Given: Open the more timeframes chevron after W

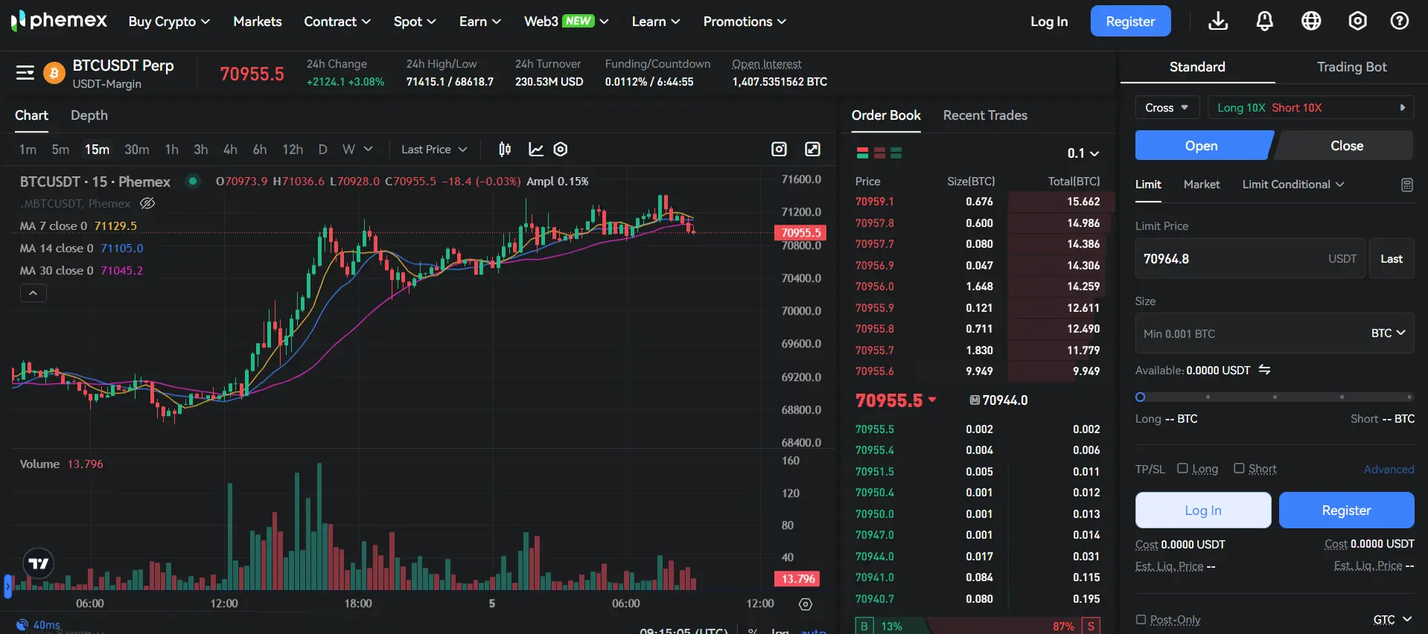Looking at the screenshot, I should point(368,150).
